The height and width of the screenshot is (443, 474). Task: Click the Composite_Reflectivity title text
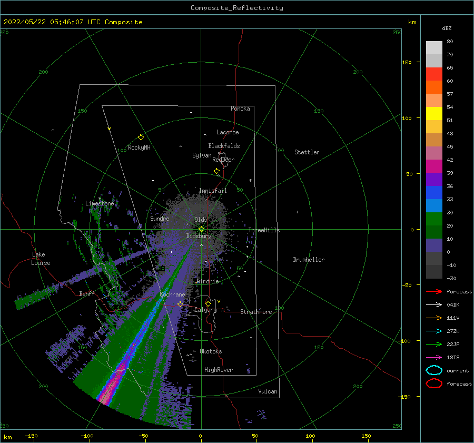(x=237, y=8)
